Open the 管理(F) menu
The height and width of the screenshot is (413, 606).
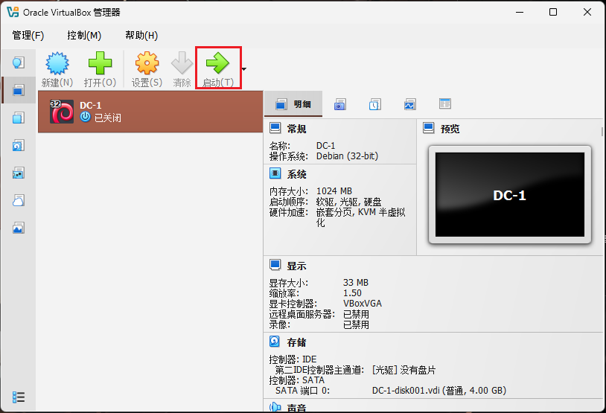[x=28, y=35]
